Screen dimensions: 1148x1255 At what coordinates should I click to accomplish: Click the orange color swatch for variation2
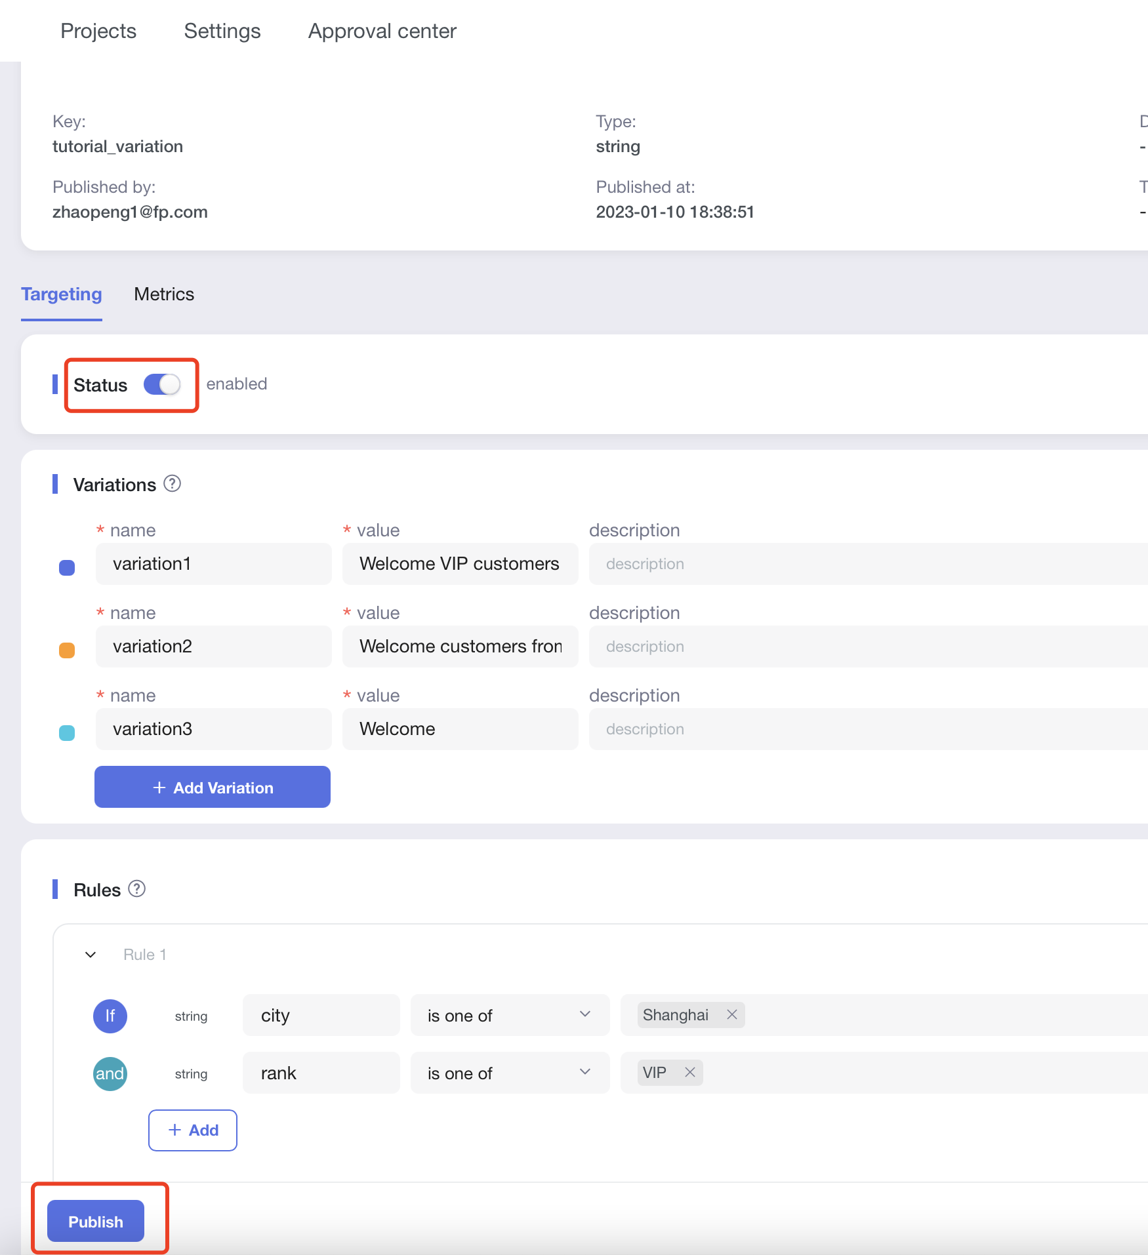[67, 650]
